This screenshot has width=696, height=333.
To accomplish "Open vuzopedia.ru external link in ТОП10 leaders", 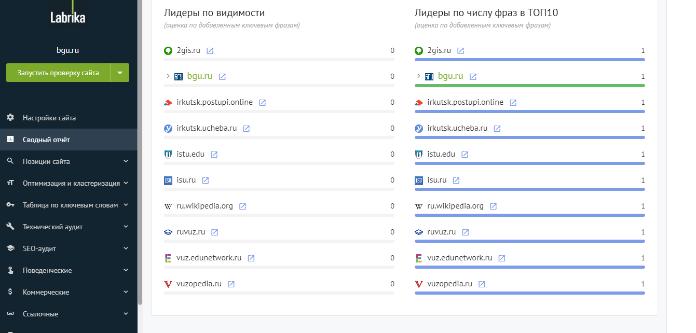I will click(x=482, y=284).
